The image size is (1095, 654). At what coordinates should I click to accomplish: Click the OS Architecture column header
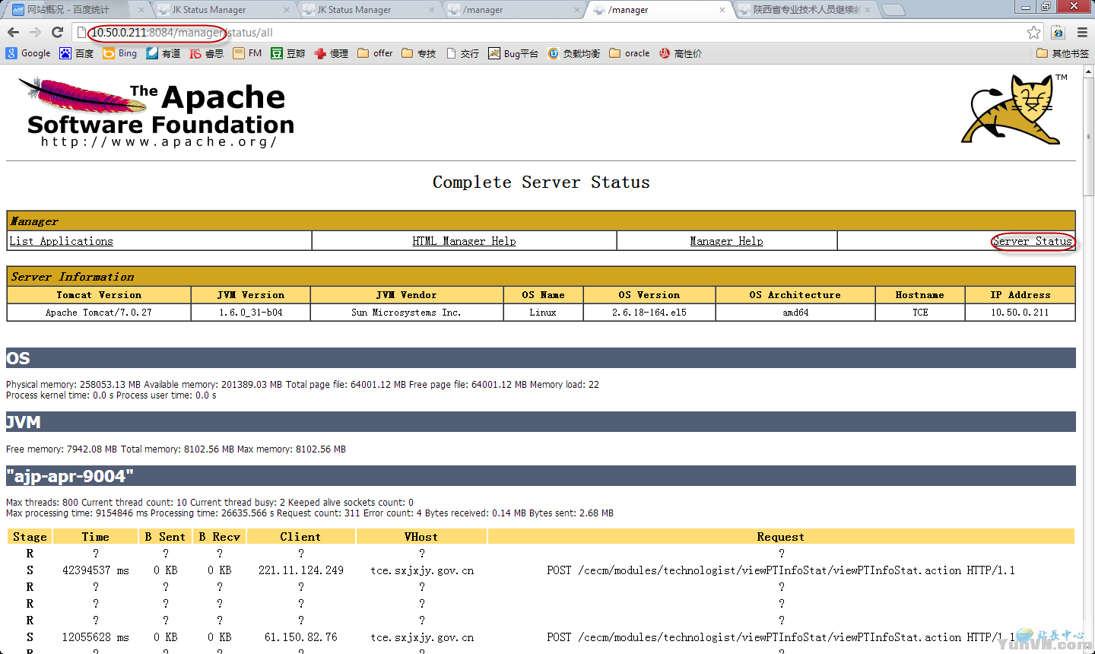[795, 295]
